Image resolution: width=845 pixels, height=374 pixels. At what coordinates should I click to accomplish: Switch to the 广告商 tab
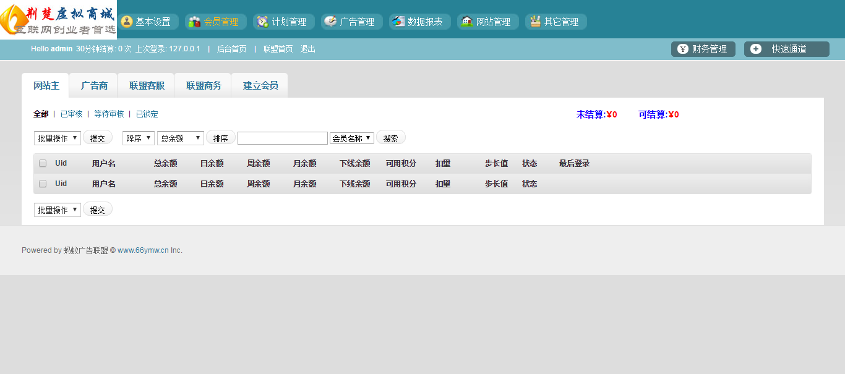tap(94, 85)
